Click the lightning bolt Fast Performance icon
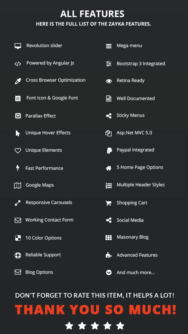This screenshot has height=334, width=188. click(x=18, y=168)
